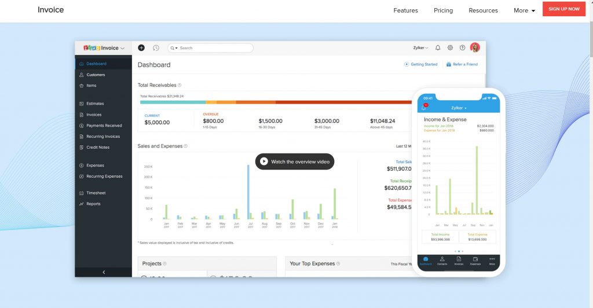
Task: Open recent activity clock icon
Action: tap(156, 47)
